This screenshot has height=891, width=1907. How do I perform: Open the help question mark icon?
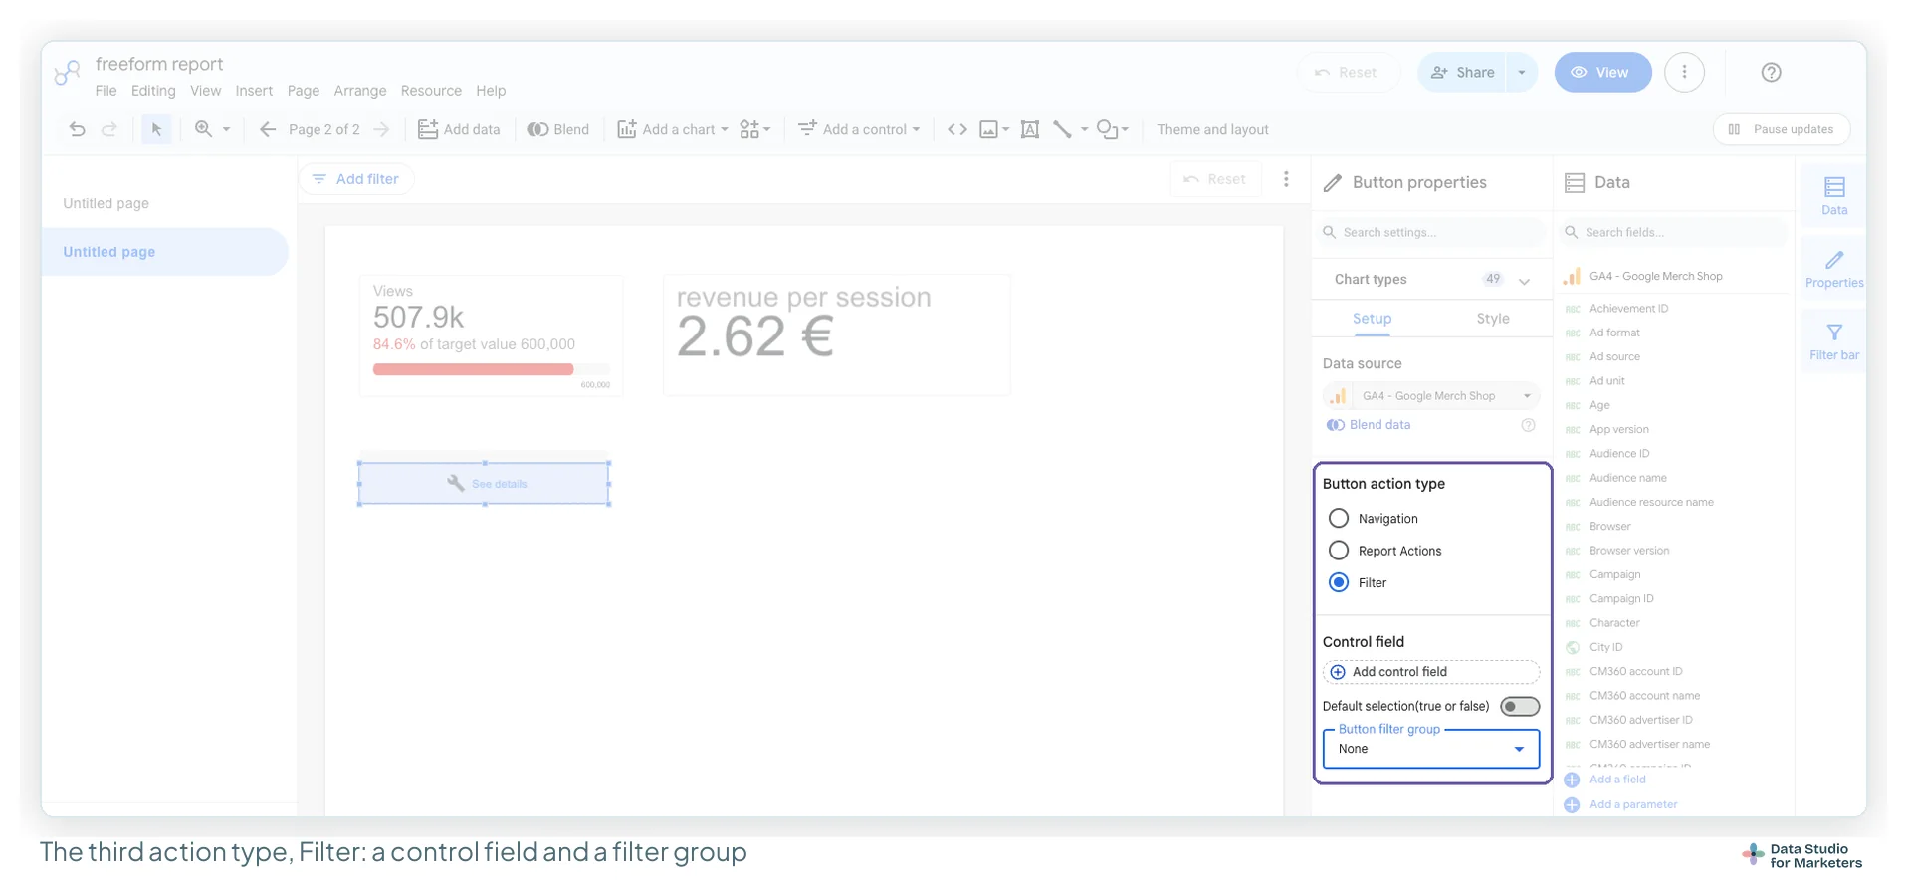click(x=1771, y=72)
